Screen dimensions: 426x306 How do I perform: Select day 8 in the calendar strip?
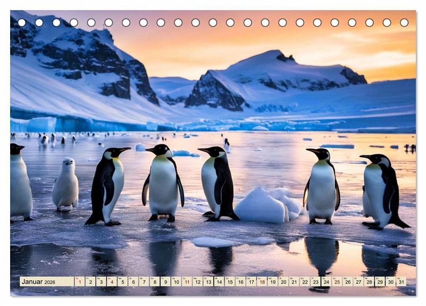(155, 282)
